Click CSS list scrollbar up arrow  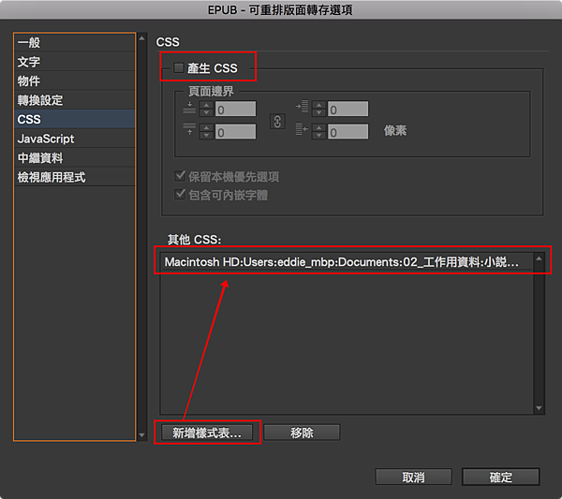pos(539,258)
